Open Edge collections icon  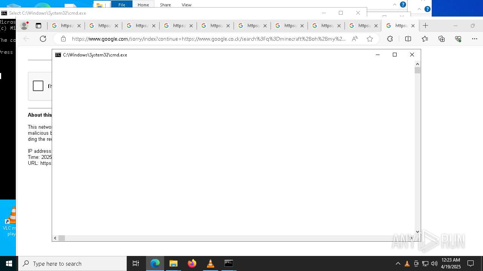click(x=441, y=39)
